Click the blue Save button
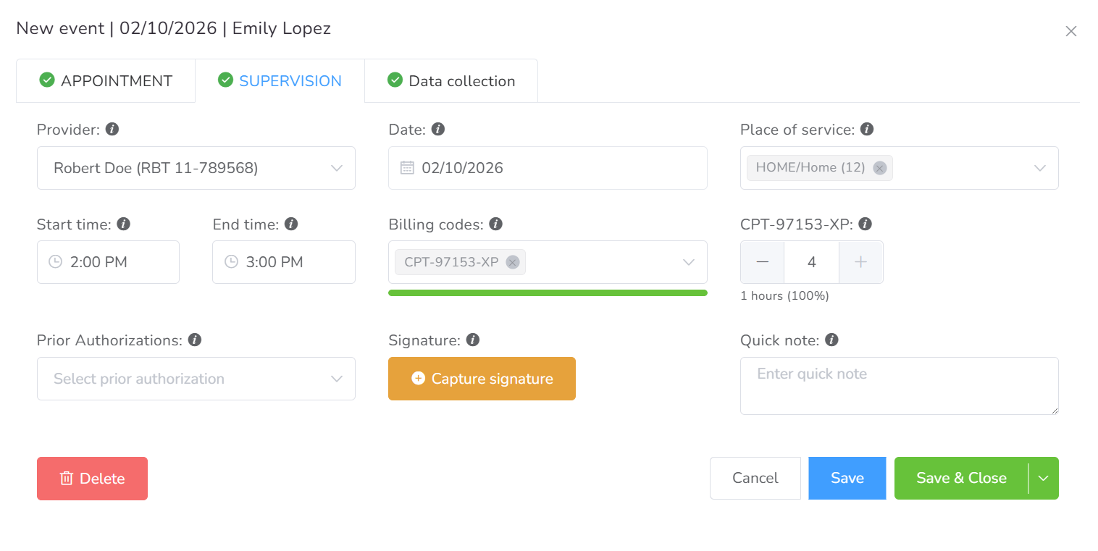This screenshot has height=551, width=1098. 847,478
